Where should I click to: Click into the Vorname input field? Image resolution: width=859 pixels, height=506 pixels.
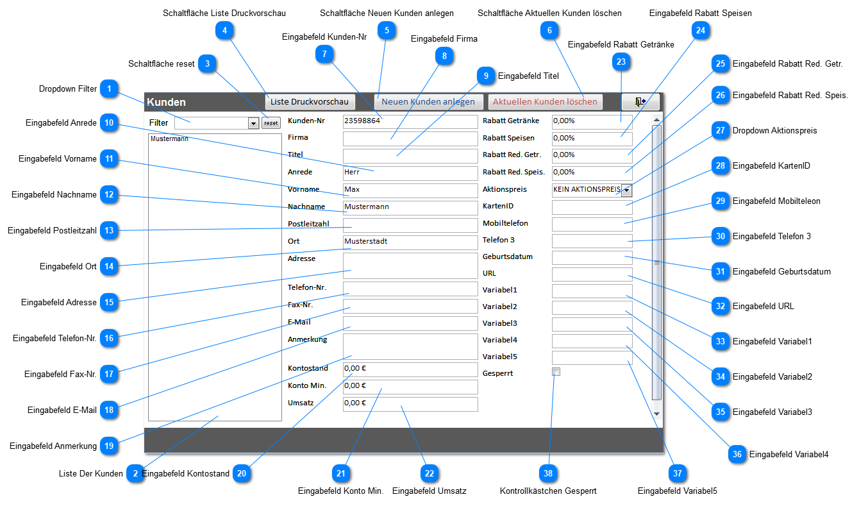[x=410, y=190]
